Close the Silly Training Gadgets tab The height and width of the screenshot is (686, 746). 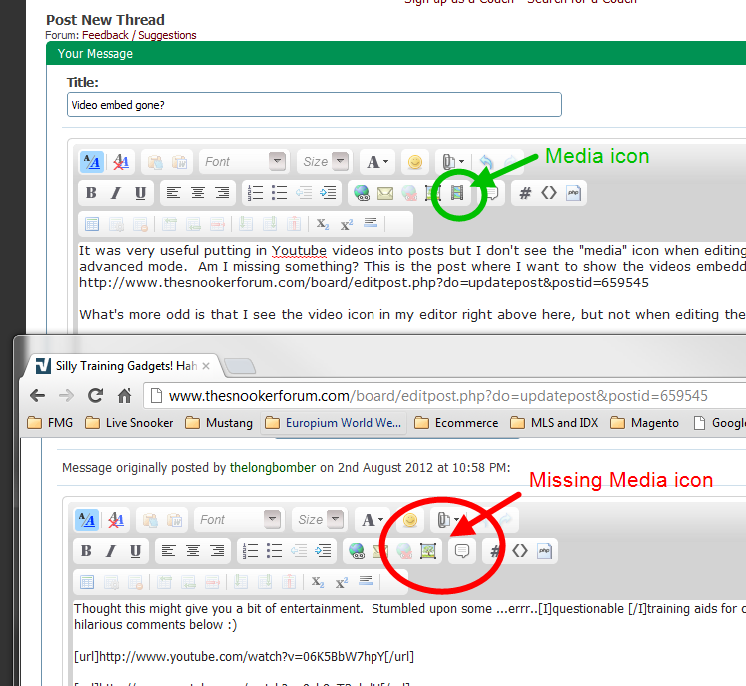click(x=206, y=366)
